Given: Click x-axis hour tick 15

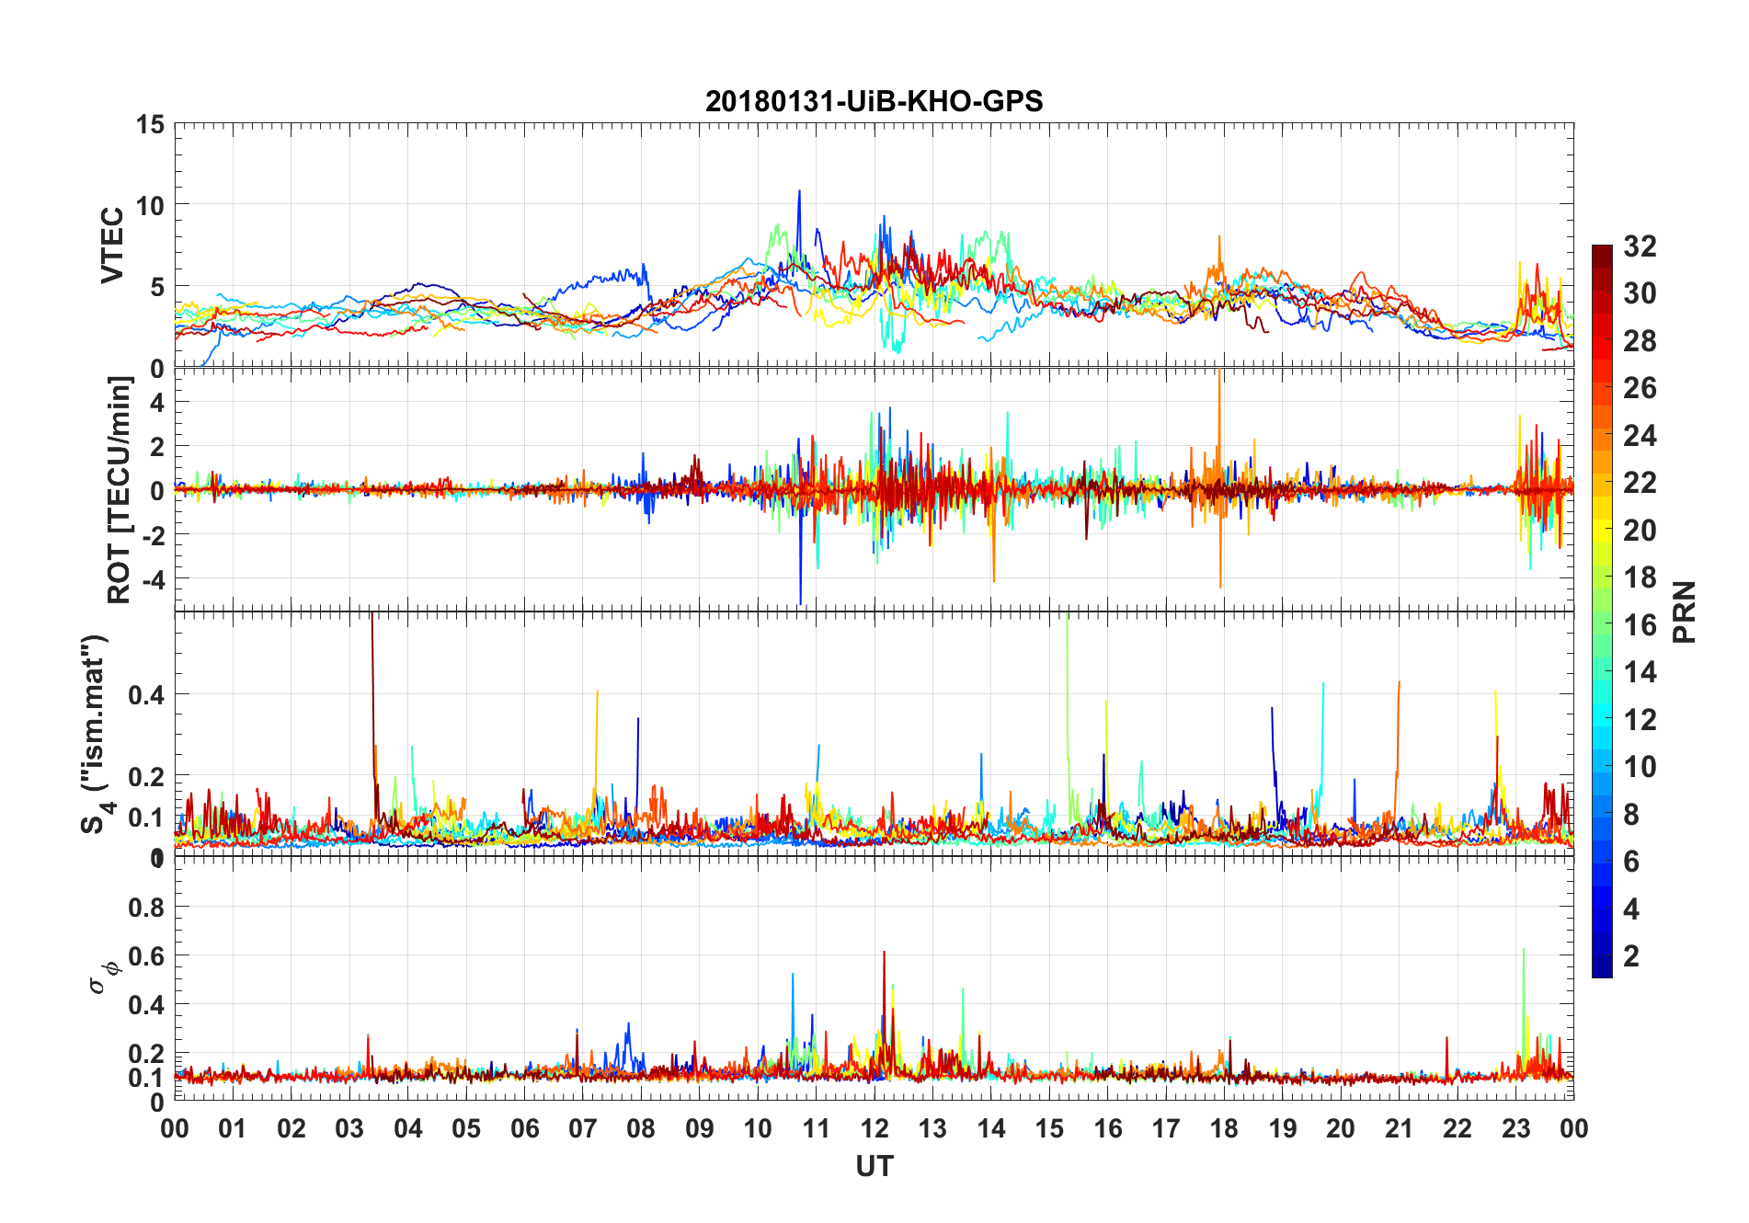Looking at the screenshot, I should pos(1049,1128).
